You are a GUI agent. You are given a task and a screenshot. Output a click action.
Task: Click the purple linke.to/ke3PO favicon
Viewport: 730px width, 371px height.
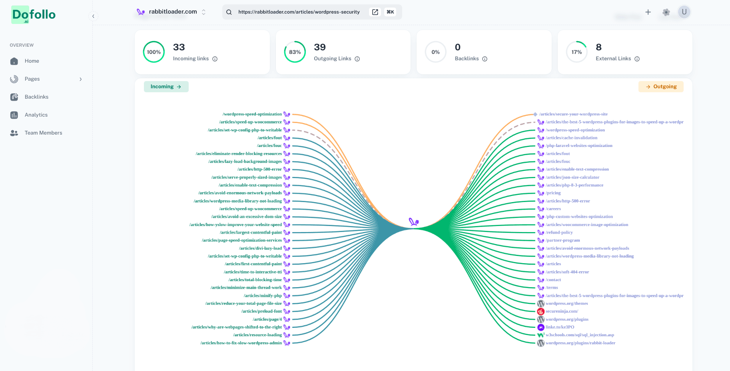point(541,327)
